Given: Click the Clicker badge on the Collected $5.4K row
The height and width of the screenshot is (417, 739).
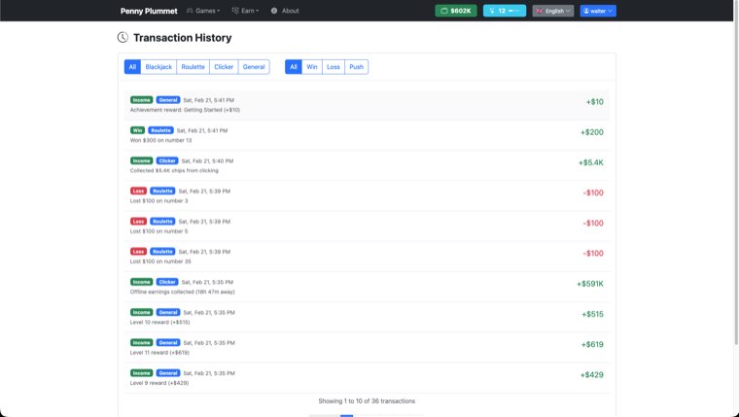Looking at the screenshot, I should click(x=167, y=160).
